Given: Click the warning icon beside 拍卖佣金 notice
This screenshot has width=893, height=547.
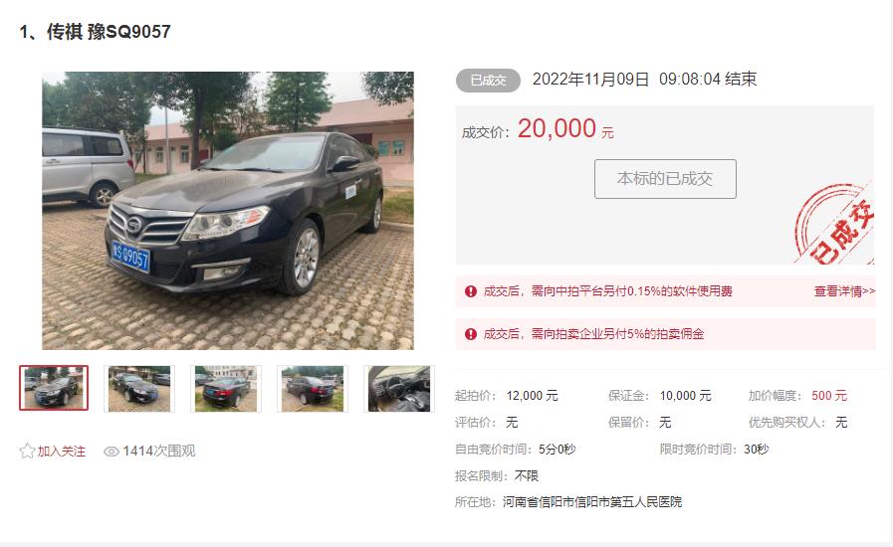Looking at the screenshot, I should [x=471, y=334].
